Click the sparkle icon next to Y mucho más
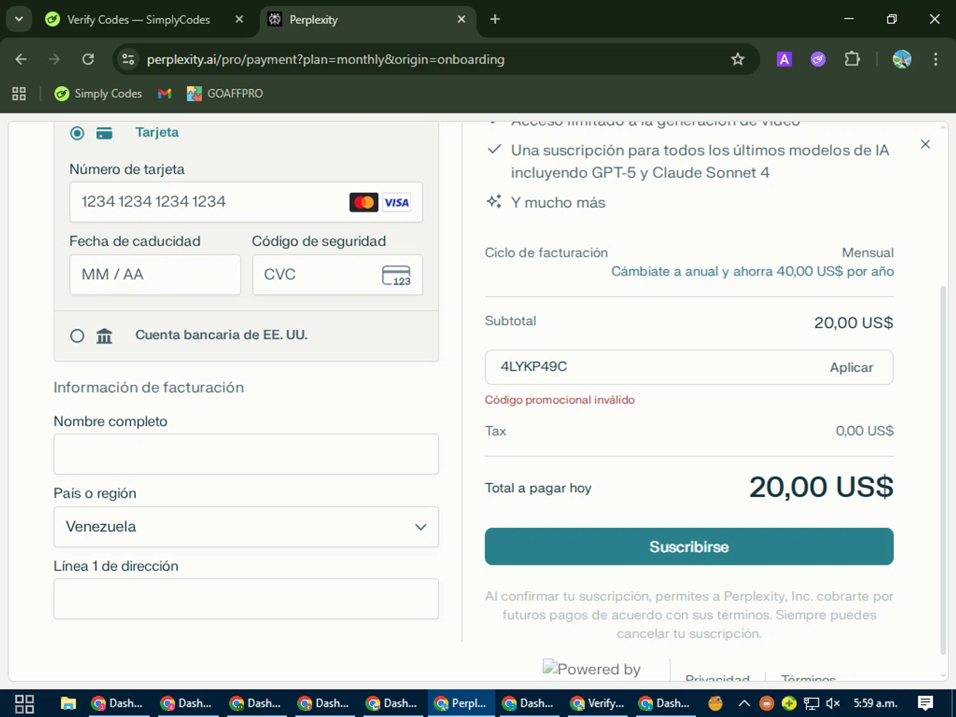 (x=494, y=201)
